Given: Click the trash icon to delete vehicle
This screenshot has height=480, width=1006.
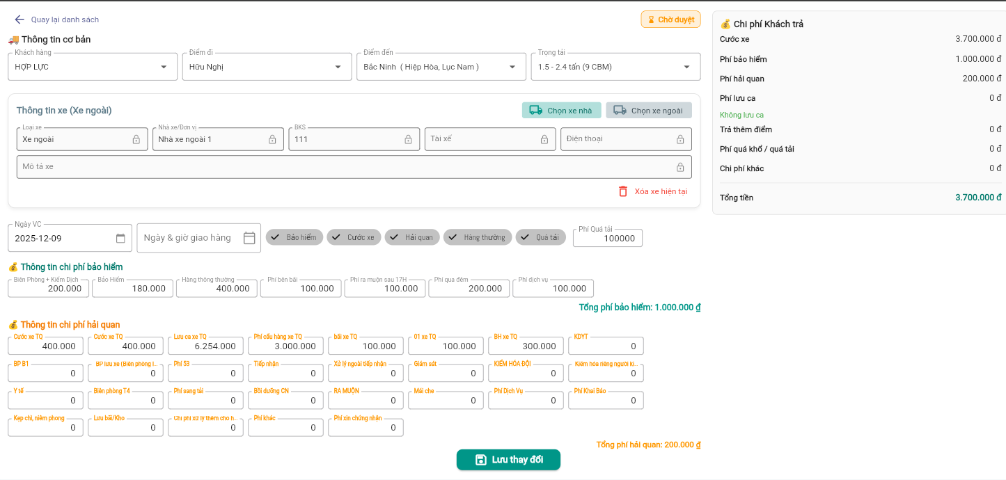Looking at the screenshot, I should [x=623, y=191].
